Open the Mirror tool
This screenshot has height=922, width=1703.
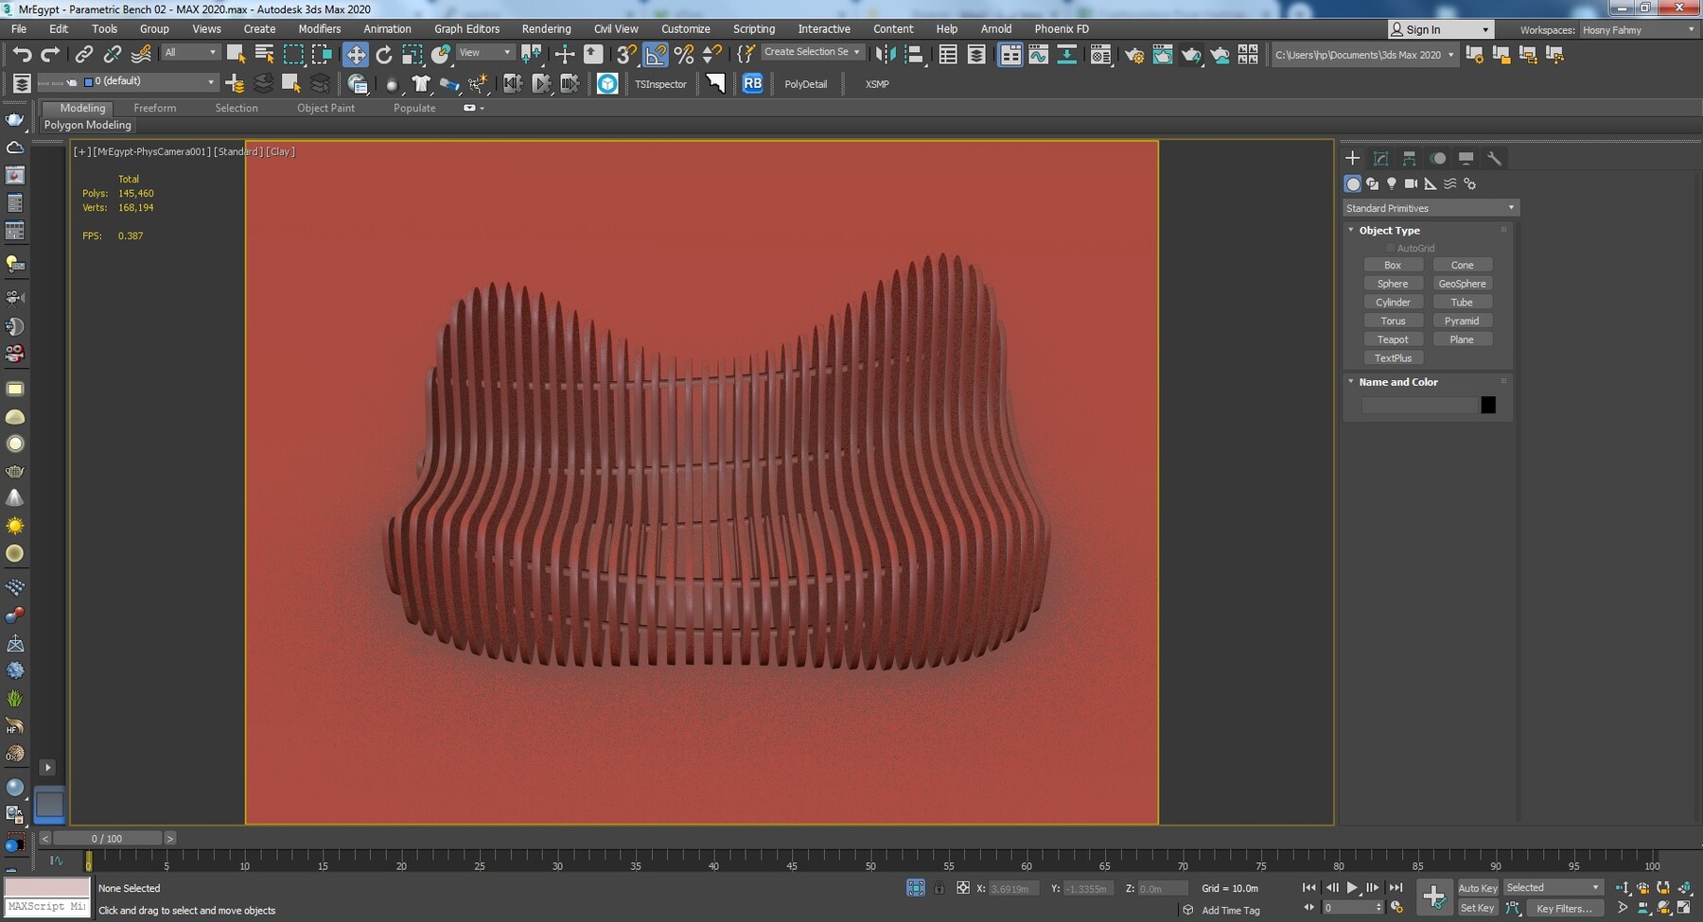(886, 55)
